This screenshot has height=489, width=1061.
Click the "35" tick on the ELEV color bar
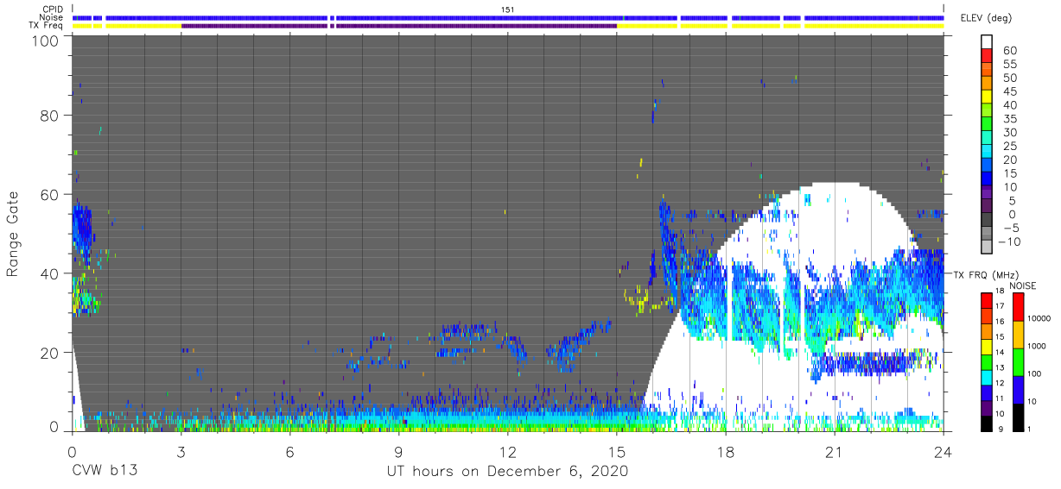click(1011, 119)
